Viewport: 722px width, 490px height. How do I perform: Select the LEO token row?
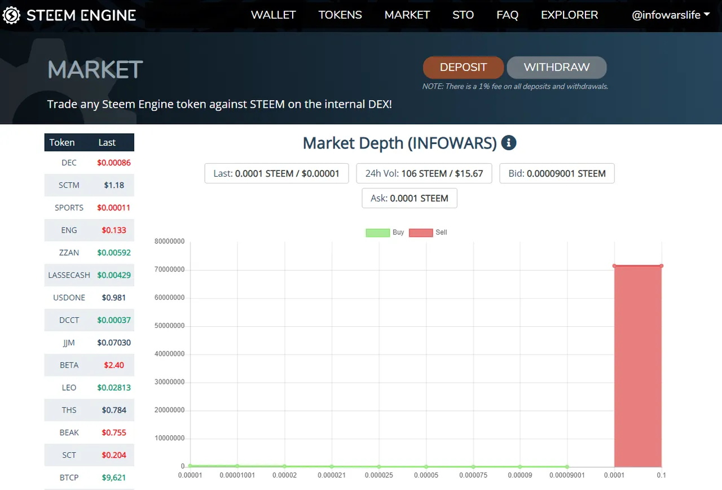click(x=89, y=388)
